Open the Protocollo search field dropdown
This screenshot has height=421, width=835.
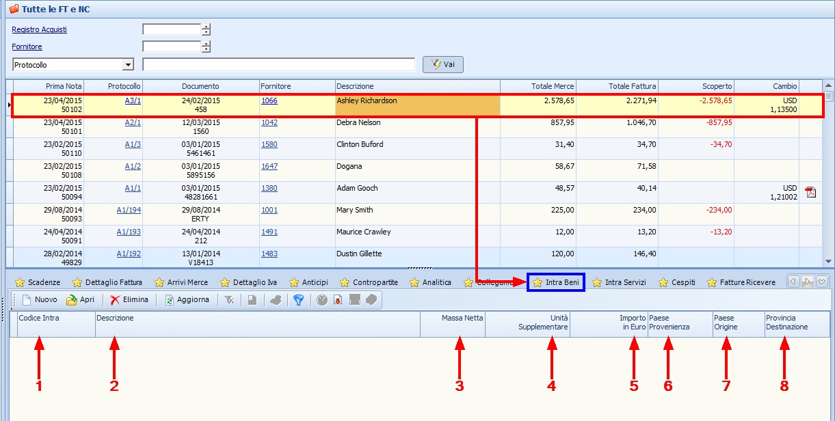tap(127, 65)
